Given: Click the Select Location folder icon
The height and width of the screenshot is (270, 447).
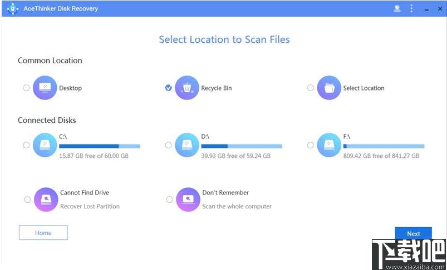Looking at the screenshot, I should 329,88.
